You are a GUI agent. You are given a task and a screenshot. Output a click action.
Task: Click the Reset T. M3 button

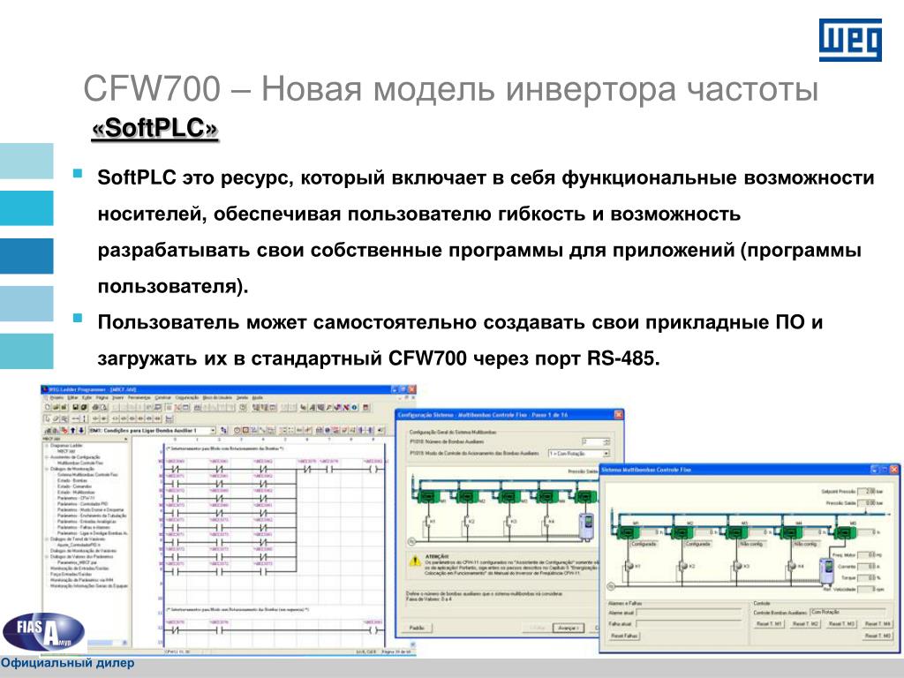click(841, 624)
